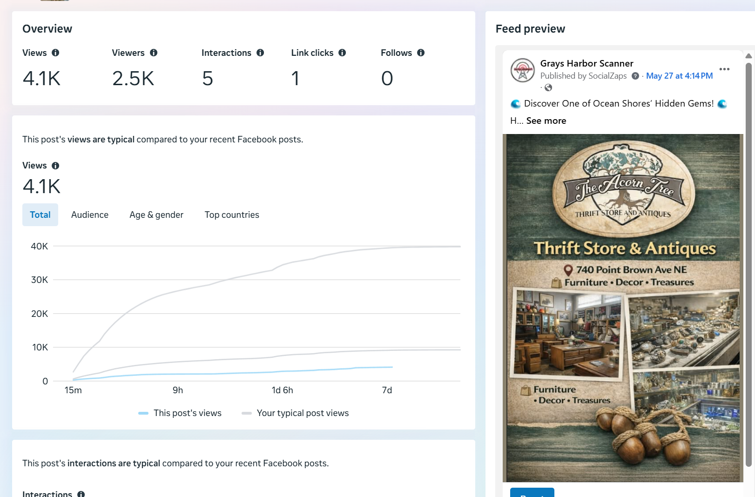This screenshot has width=755, height=497.
Task: Click the Feed preview scrollbar
Action: [748, 264]
